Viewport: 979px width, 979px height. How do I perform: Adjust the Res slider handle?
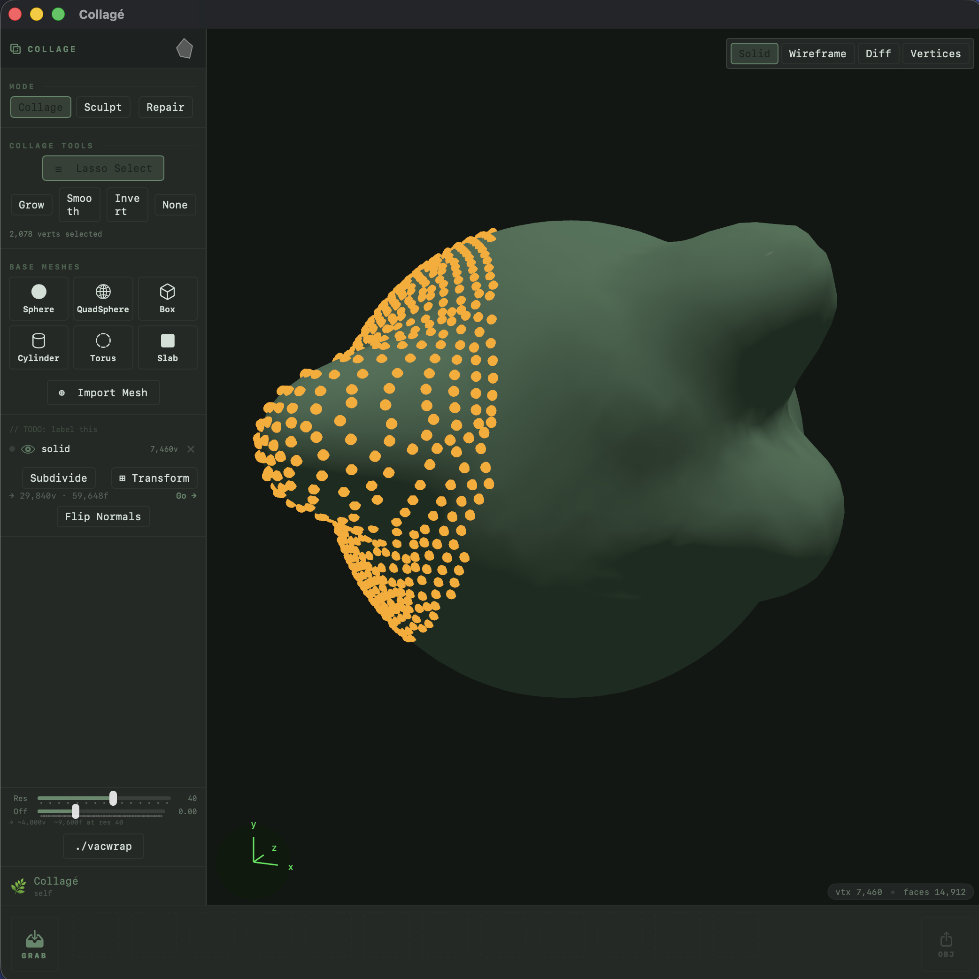[113, 798]
